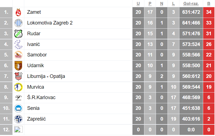Image resolution: width=215 pixels, height=136 pixels.
Task: Click the broken image in row 12
Action: [18, 129]
